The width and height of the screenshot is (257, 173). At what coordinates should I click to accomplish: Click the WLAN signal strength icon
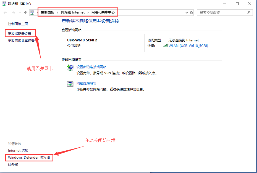(x=165, y=46)
